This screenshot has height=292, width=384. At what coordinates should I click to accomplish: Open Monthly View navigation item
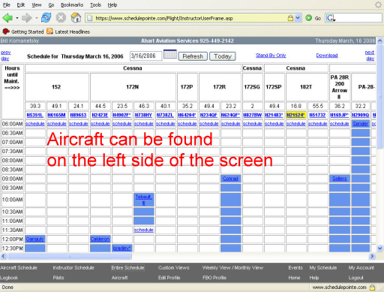pos(249,267)
